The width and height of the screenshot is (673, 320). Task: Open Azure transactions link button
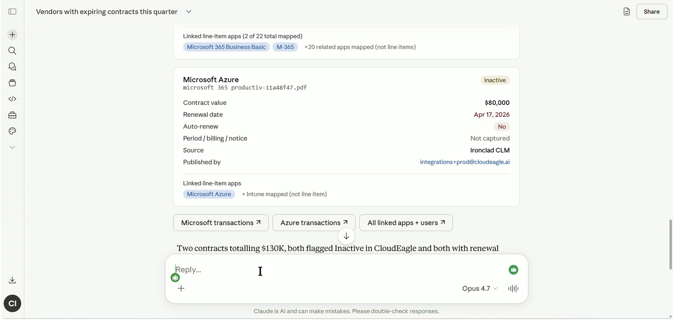point(314,223)
